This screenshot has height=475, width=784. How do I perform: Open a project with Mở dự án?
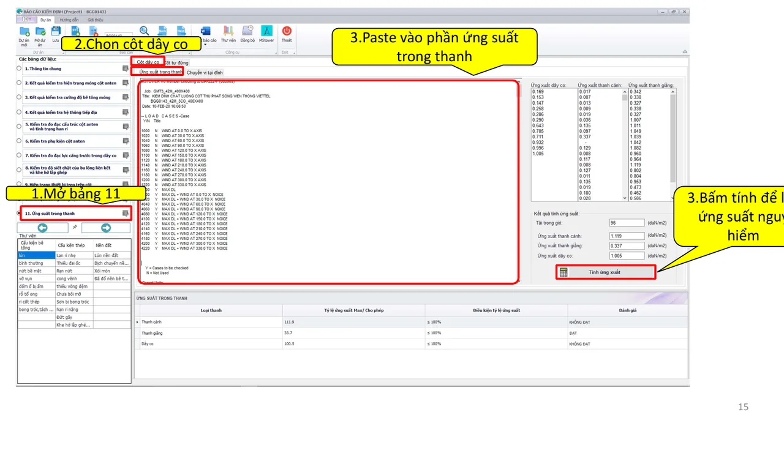[x=40, y=31]
